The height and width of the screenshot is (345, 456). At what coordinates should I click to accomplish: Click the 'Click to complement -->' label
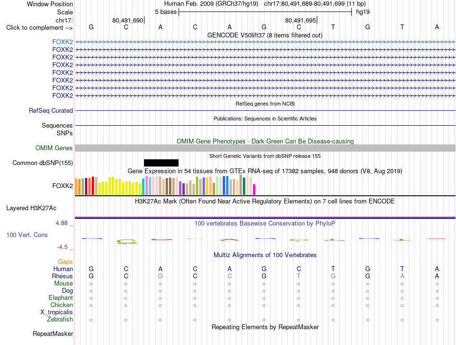tap(39, 28)
